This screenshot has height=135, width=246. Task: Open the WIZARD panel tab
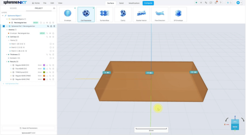pyautogui.click(x=13, y=8)
